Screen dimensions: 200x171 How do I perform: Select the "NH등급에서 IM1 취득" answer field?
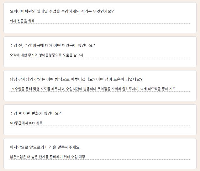tap(100, 123)
